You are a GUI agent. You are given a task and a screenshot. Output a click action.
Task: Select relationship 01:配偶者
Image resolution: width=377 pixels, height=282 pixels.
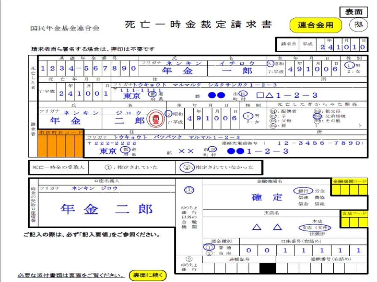pos(283,111)
